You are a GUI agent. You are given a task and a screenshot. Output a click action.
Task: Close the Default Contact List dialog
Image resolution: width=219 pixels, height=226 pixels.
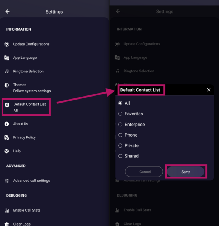(x=208, y=90)
